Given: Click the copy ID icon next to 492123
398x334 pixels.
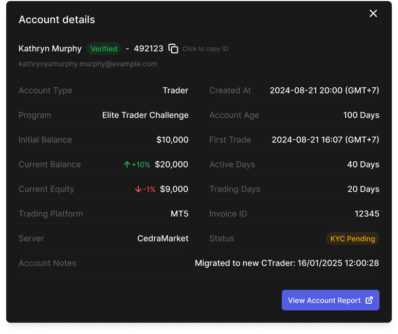Looking at the screenshot, I should coord(173,49).
